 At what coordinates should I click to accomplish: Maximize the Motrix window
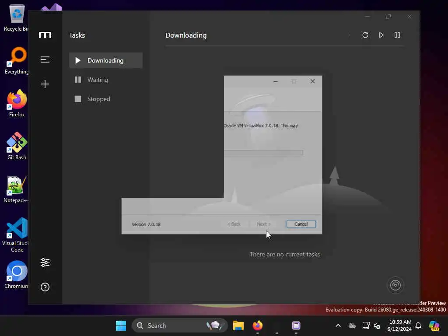pos(388,17)
